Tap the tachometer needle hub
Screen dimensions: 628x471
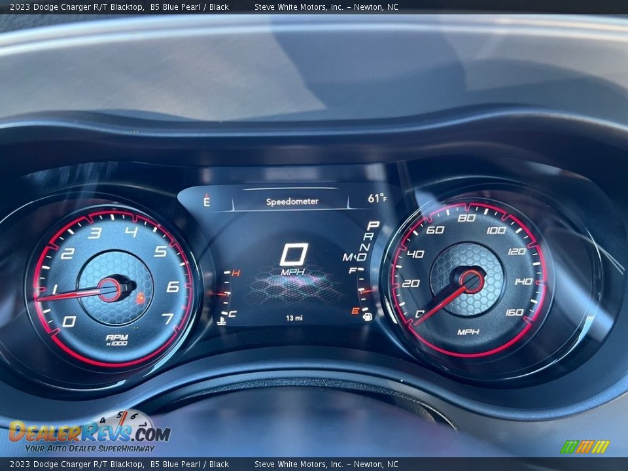tap(109, 289)
